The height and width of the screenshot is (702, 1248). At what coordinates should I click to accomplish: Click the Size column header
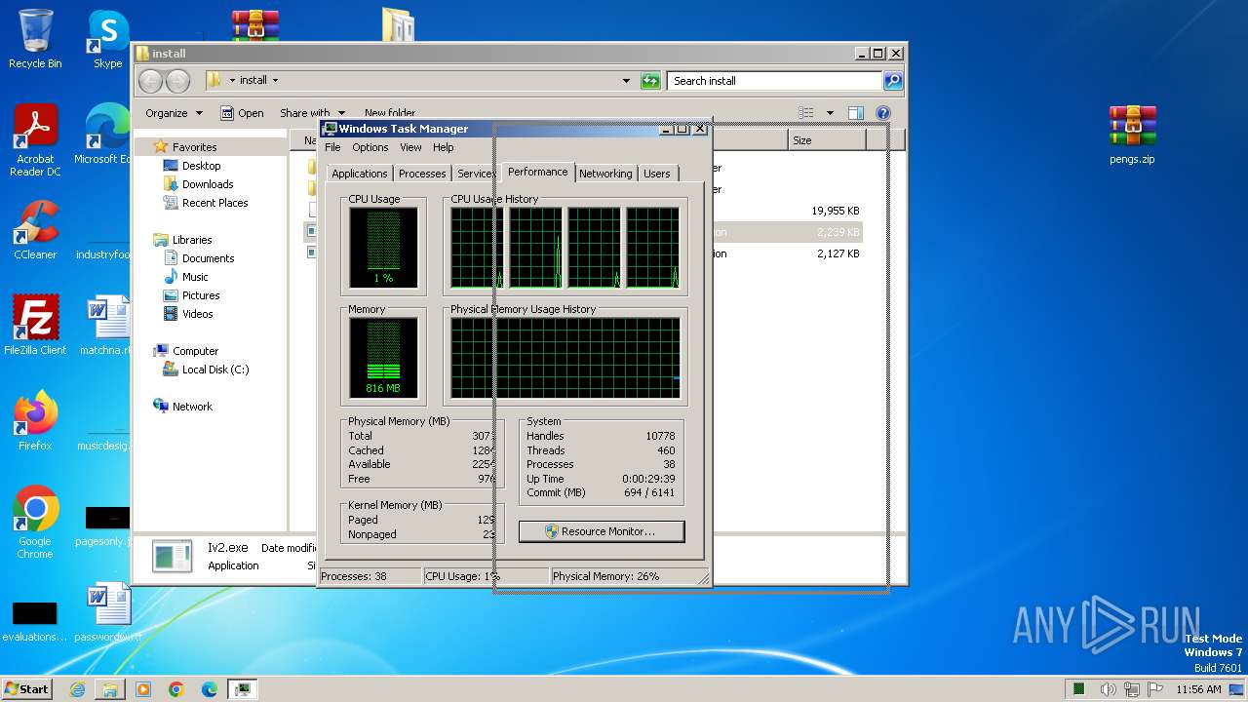coord(827,140)
